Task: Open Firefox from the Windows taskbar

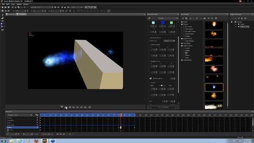Action: tap(36, 141)
